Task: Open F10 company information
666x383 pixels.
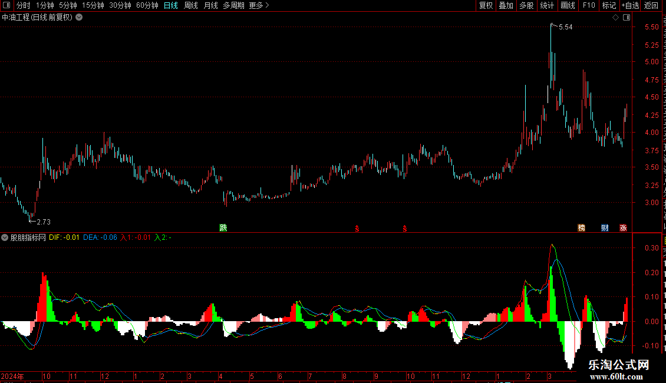Action: [x=589, y=5]
